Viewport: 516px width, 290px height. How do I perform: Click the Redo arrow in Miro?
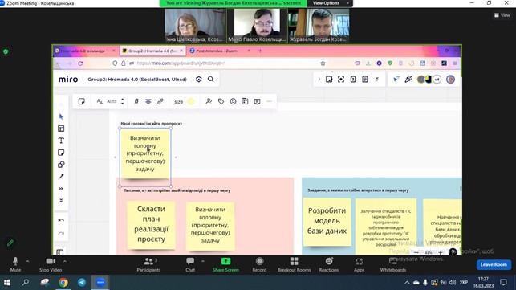[x=61, y=233]
